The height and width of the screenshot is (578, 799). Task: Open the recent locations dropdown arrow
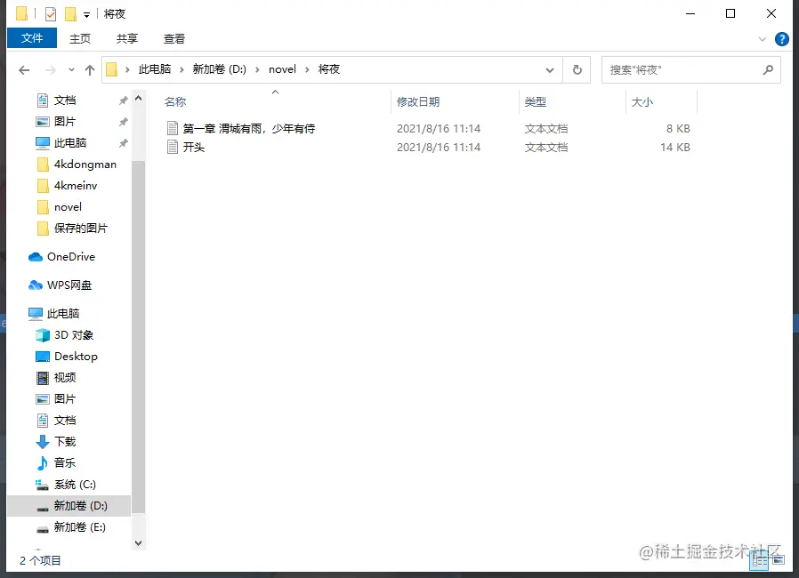click(x=71, y=69)
